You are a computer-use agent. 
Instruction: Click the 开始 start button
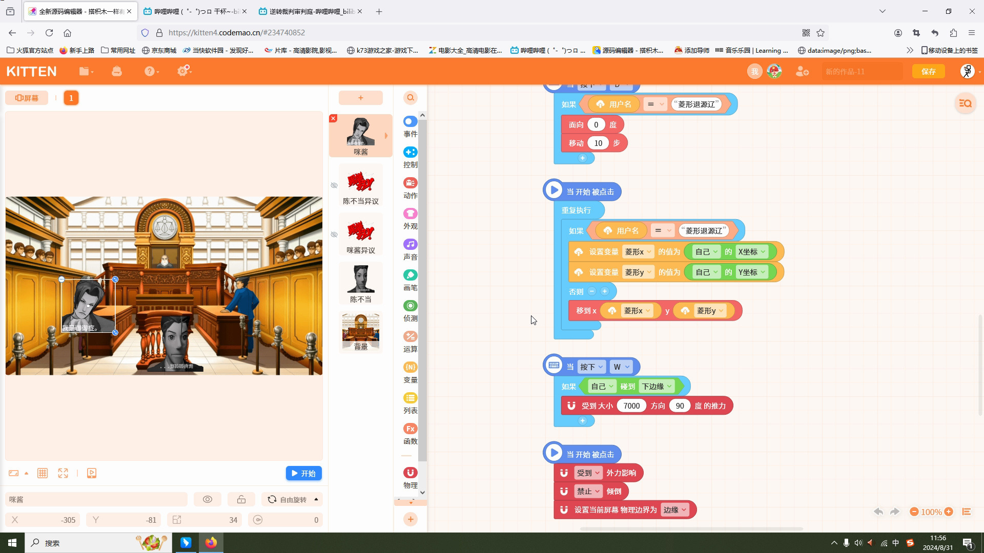pos(303,473)
